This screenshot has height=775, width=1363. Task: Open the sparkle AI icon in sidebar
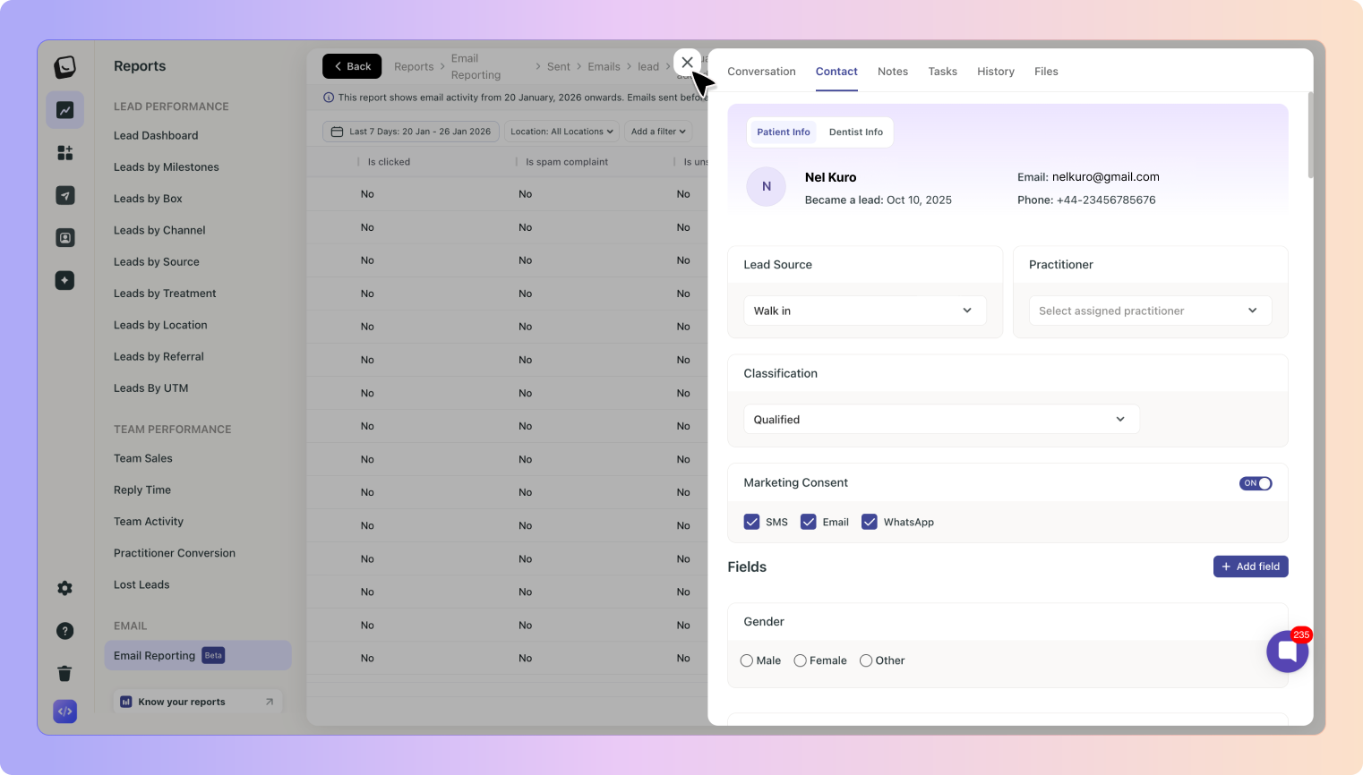(x=65, y=280)
